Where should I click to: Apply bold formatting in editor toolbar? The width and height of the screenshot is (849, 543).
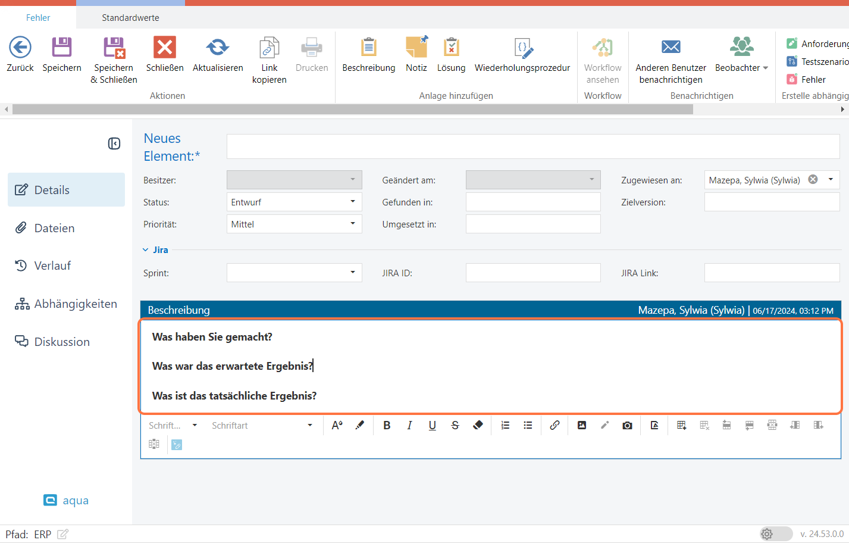pos(387,425)
